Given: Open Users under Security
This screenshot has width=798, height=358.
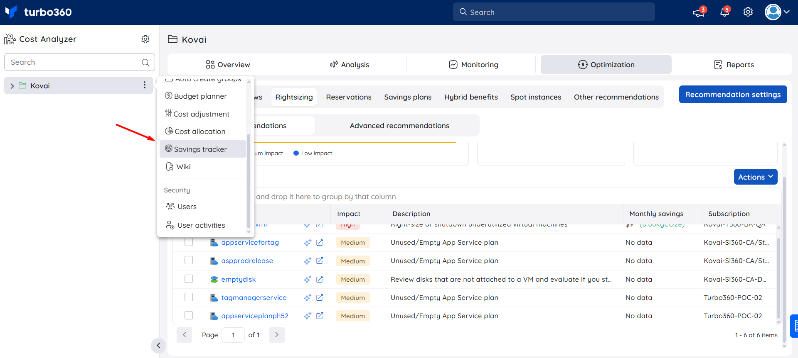Looking at the screenshot, I should coord(202,207).
